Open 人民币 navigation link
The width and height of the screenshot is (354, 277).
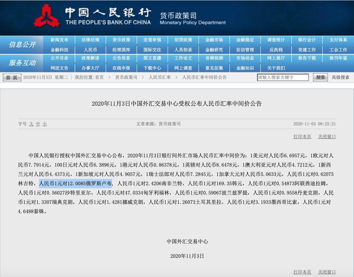tap(90, 50)
